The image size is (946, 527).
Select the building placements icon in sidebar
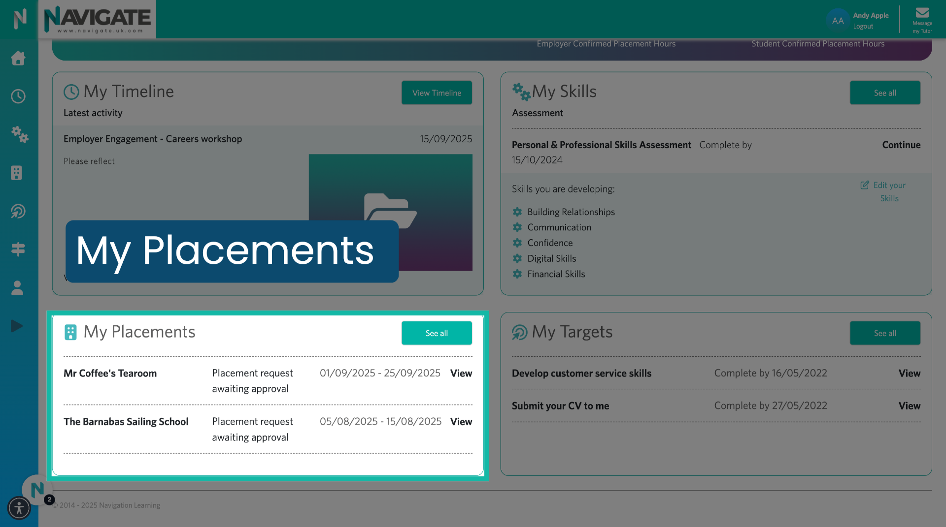pos(18,173)
